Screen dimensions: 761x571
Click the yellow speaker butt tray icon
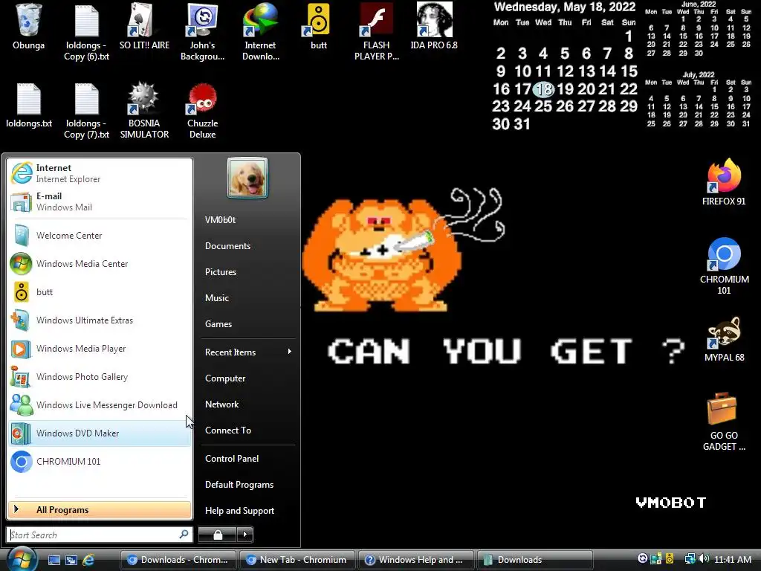point(670,559)
